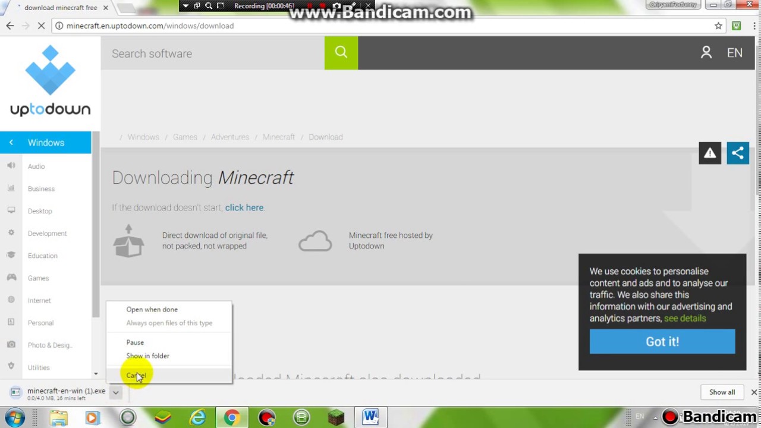Viewport: 761px width, 428px height.
Task: Open the Audio category link
Action: (36, 166)
